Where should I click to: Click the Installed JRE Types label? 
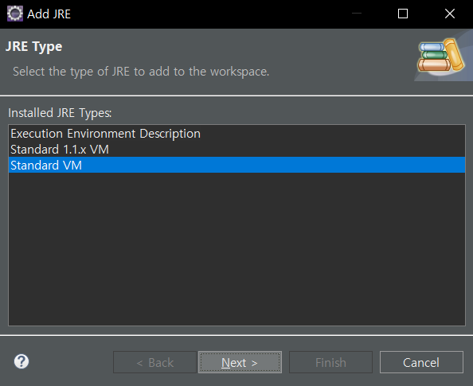point(60,113)
